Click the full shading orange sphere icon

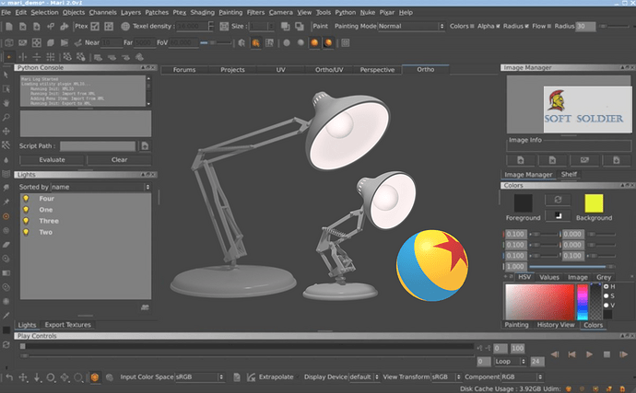coord(328,42)
